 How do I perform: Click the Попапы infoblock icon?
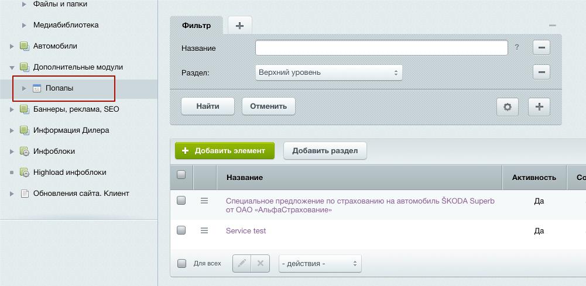(37, 88)
